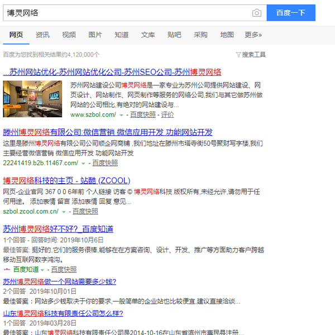Open the 地图 tab

227,35
